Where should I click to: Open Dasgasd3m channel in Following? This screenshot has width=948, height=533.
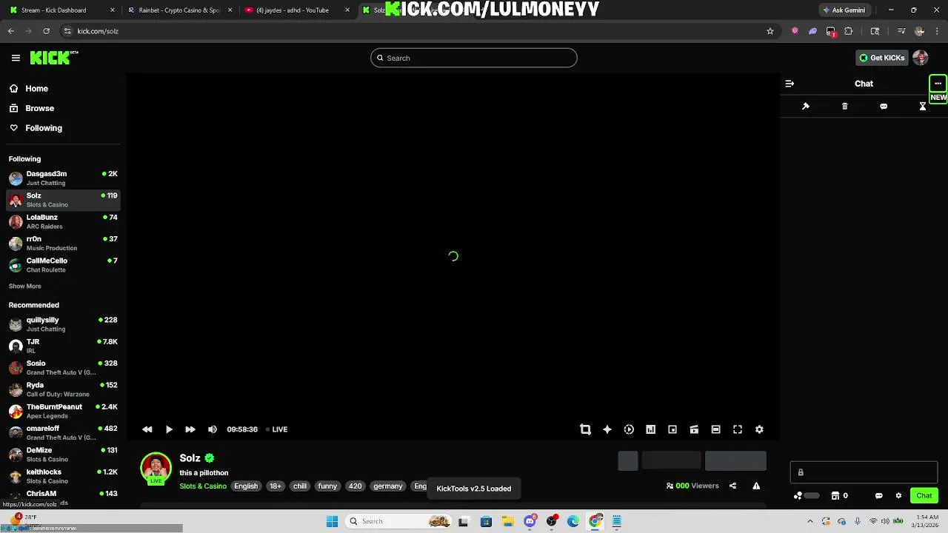(64, 178)
